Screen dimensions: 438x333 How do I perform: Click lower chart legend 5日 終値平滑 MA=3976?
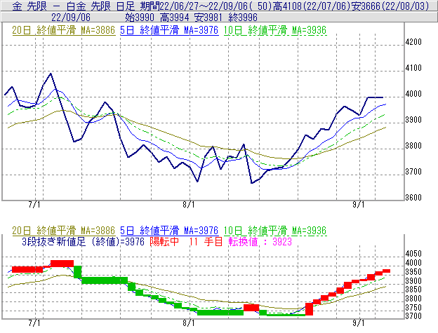tap(169, 231)
